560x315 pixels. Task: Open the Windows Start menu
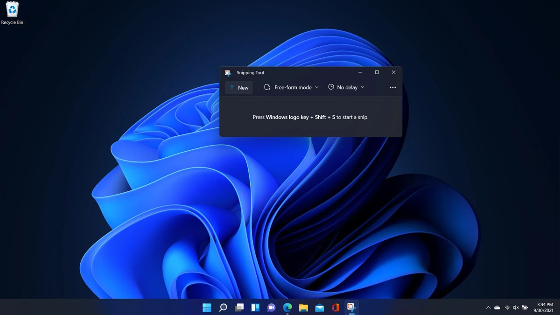(x=207, y=308)
